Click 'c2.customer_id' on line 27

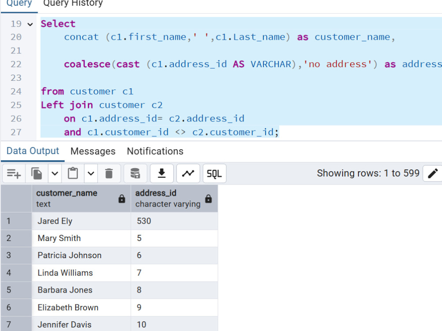pos(233,132)
